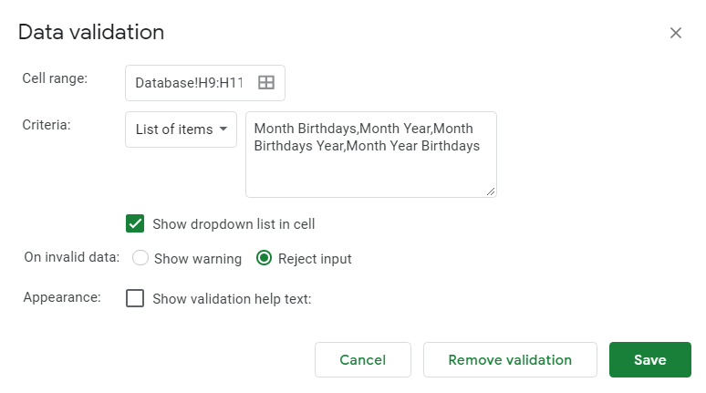Screen dimensions: 706x393
Task: Select the Show warning radio button
Action: [140, 258]
